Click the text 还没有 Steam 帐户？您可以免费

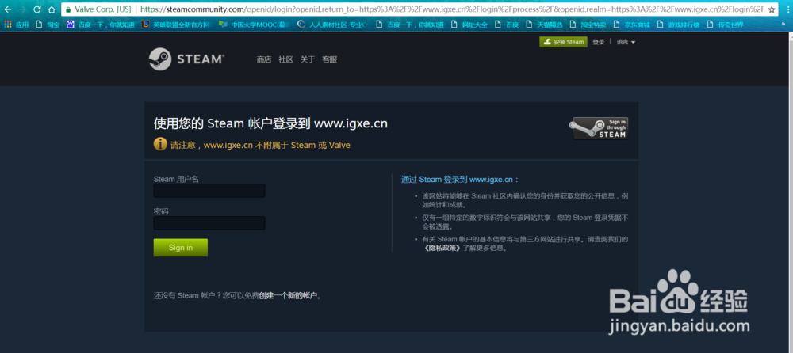click(206, 295)
